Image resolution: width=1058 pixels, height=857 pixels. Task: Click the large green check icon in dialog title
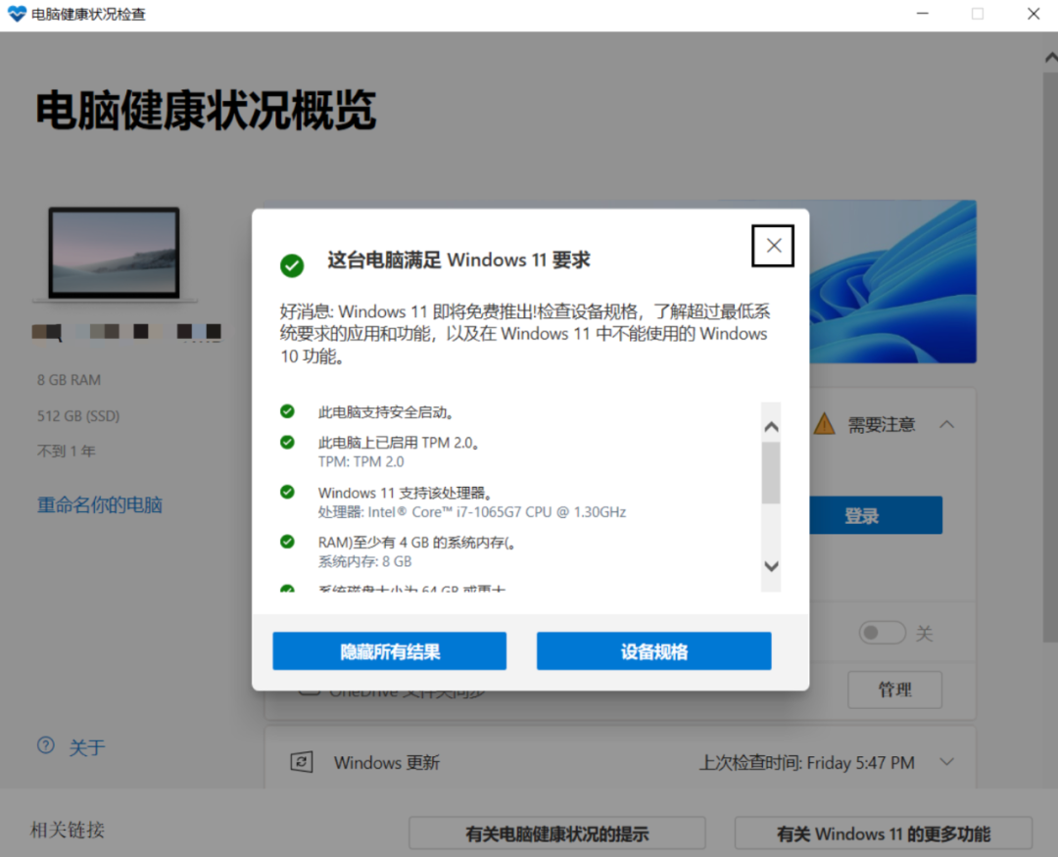click(292, 265)
